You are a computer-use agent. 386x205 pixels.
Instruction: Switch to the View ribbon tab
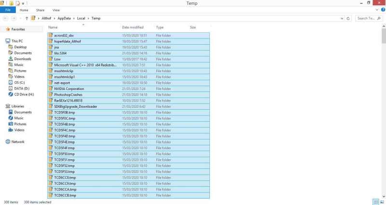pyautogui.click(x=56, y=10)
